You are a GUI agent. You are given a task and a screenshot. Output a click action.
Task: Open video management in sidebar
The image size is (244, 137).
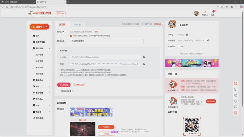coord(39,74)
